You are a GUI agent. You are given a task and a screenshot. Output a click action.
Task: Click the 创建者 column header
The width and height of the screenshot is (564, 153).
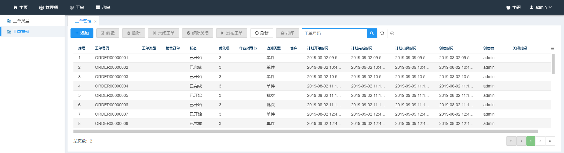pos(489,48)
